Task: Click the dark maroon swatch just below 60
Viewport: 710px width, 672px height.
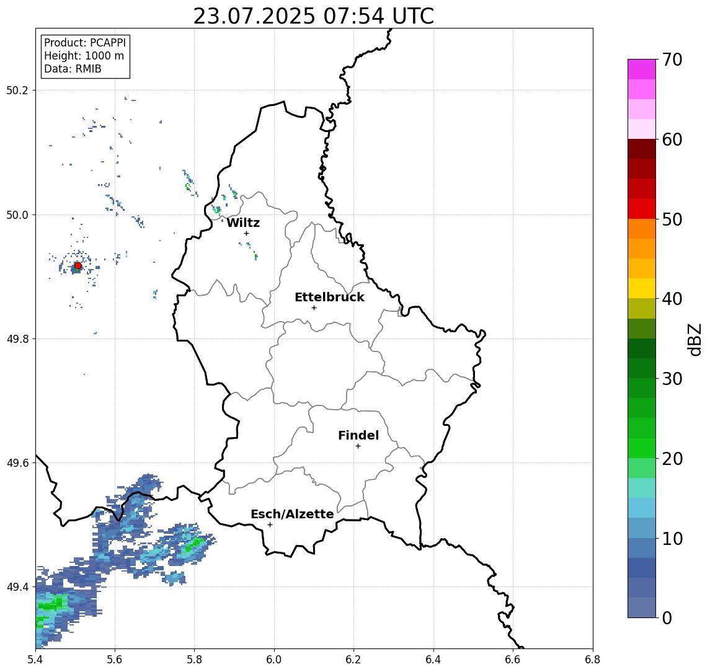Action: pos(642,149)
